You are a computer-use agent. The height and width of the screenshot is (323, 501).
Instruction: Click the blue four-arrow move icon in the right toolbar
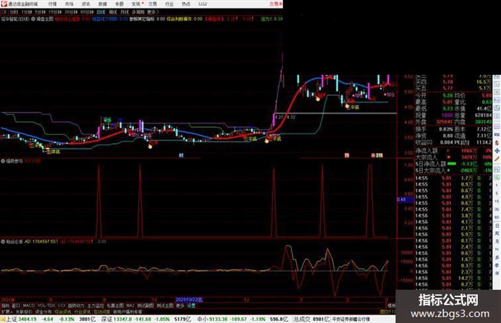click(497, 151)
